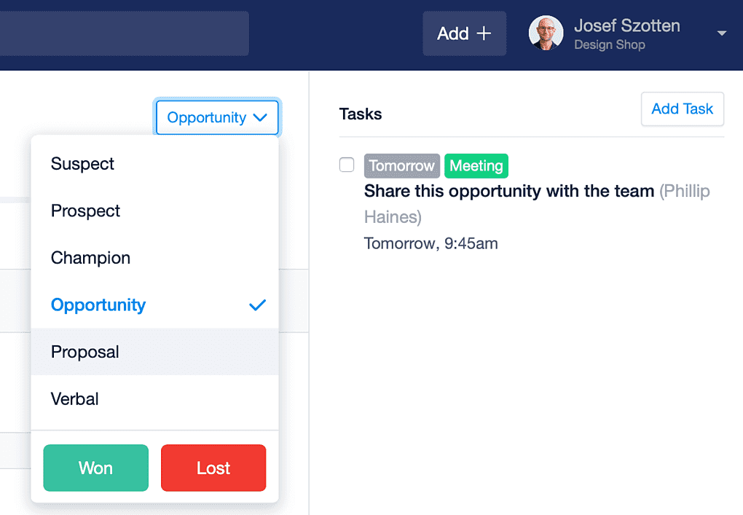Click the Add Task button
743x515 pixels.
pyautogui.click(x=683, y=109)
